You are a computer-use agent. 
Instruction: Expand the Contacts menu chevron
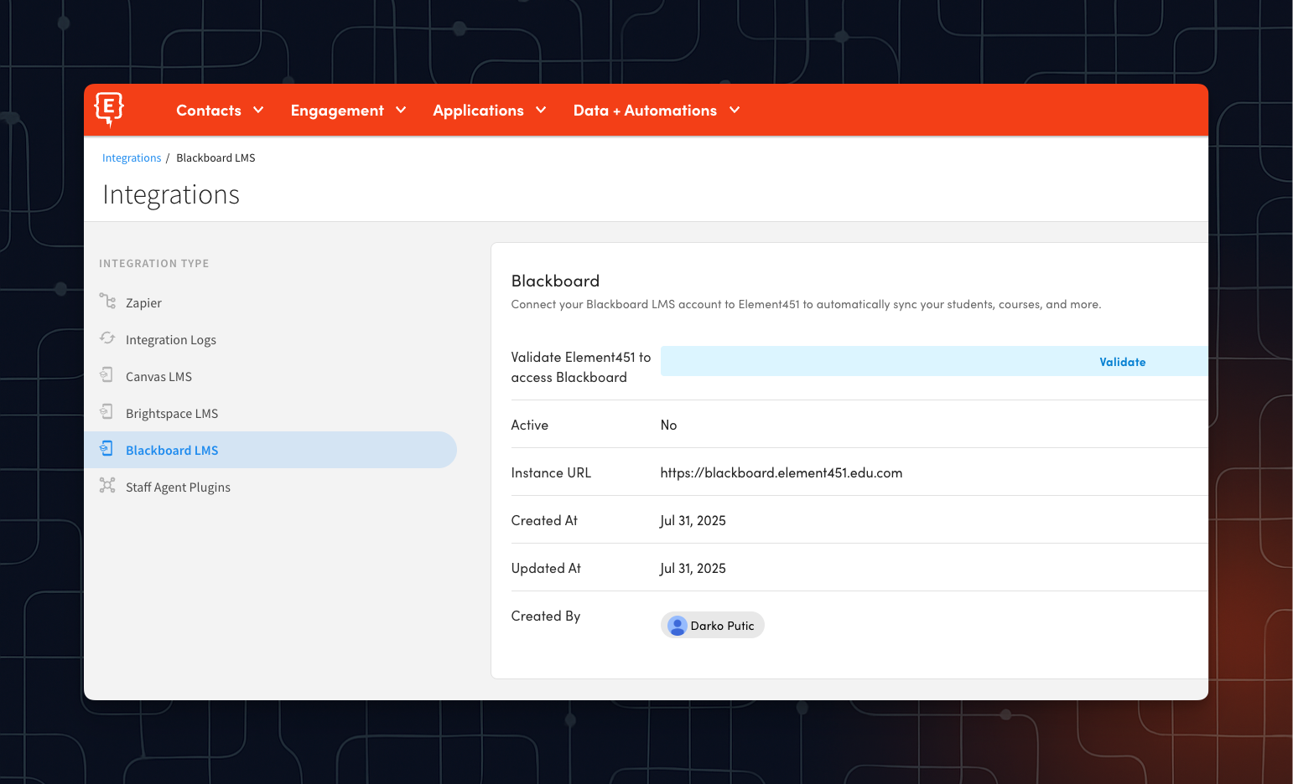pos(258,110)
